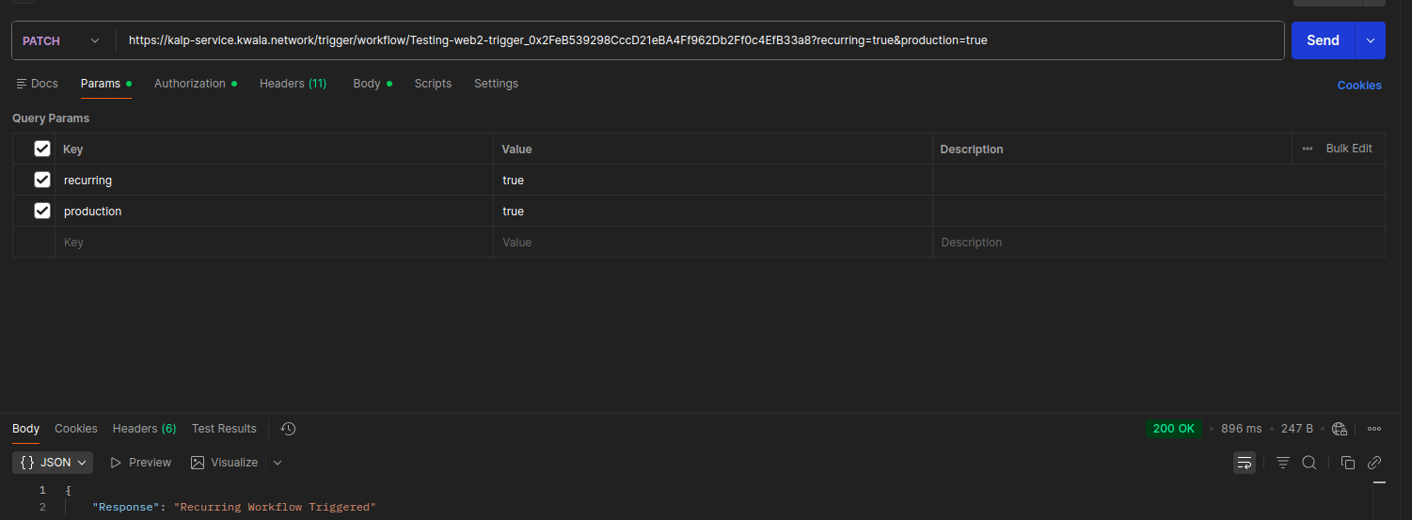Screen dimensions: 1412x520
Task: Open the Test Results tab
Action: tap(224, 429)
